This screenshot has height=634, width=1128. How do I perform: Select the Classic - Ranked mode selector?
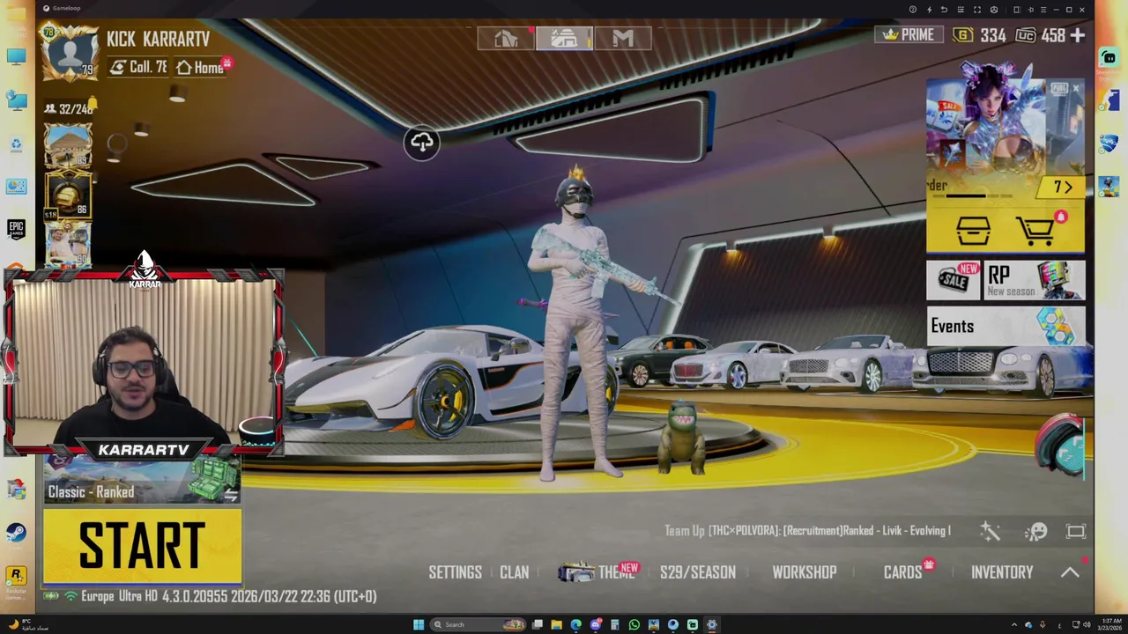(141, 481)
